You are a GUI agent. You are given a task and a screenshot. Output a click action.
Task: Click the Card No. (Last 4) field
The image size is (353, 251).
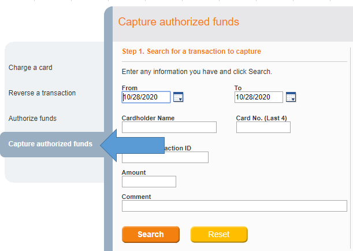click(x=263, y=127)
